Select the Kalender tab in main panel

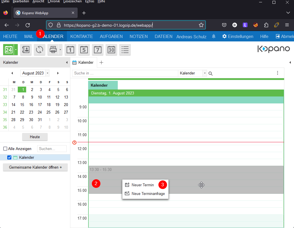pyautogui.click(x=83, y=63)
